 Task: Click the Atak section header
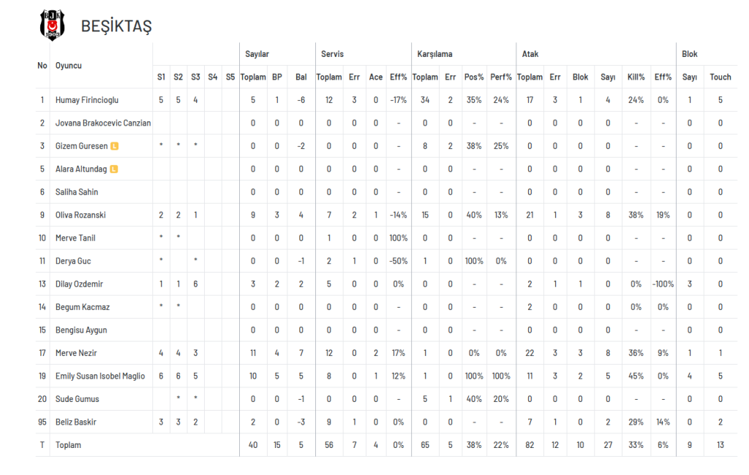pyautogui.click(x=530, y=54)
